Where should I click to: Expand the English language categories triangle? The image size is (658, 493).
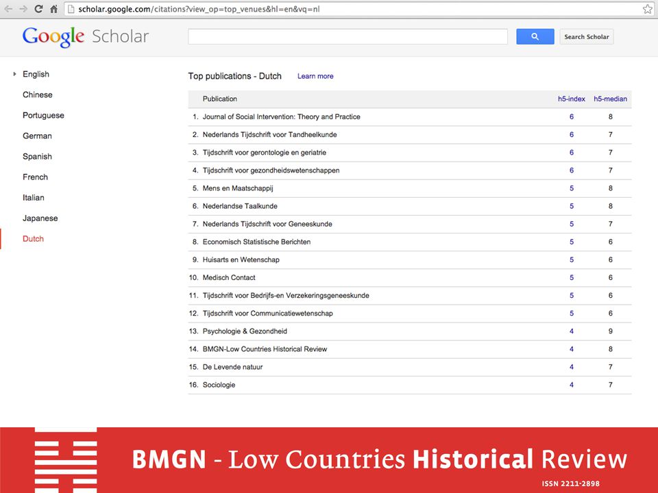tap(14, 74)
